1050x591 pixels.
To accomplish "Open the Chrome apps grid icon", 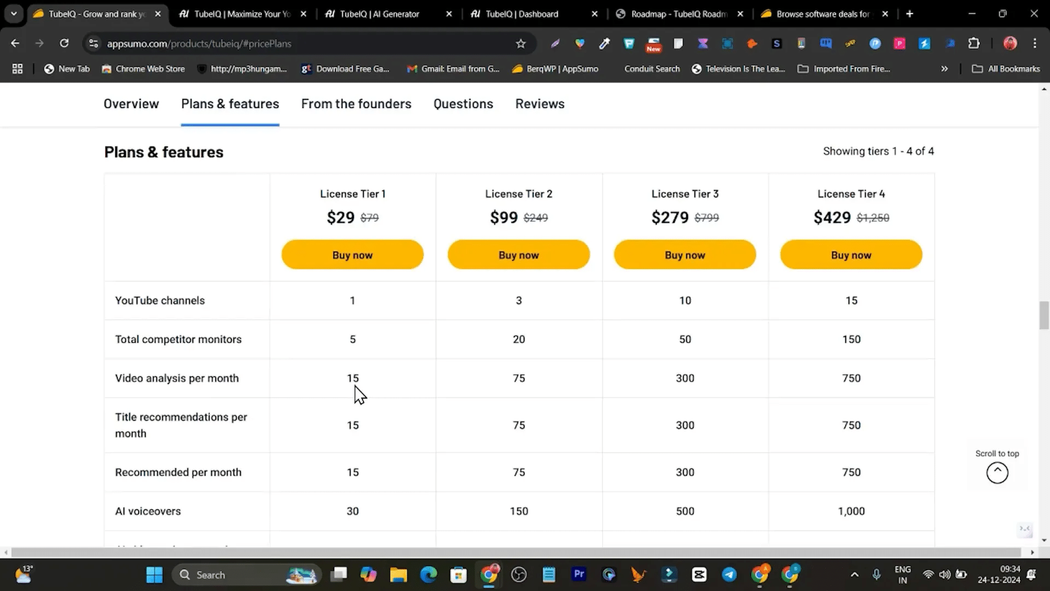I will [17, 69].
